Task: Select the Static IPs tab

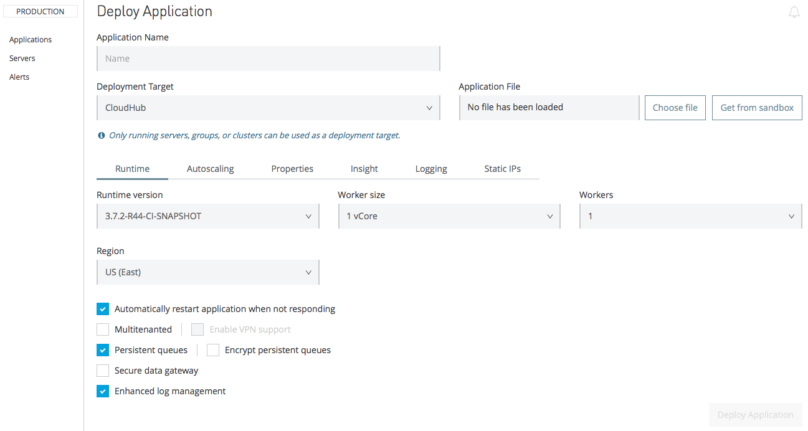Action: [x=502, y=169]
